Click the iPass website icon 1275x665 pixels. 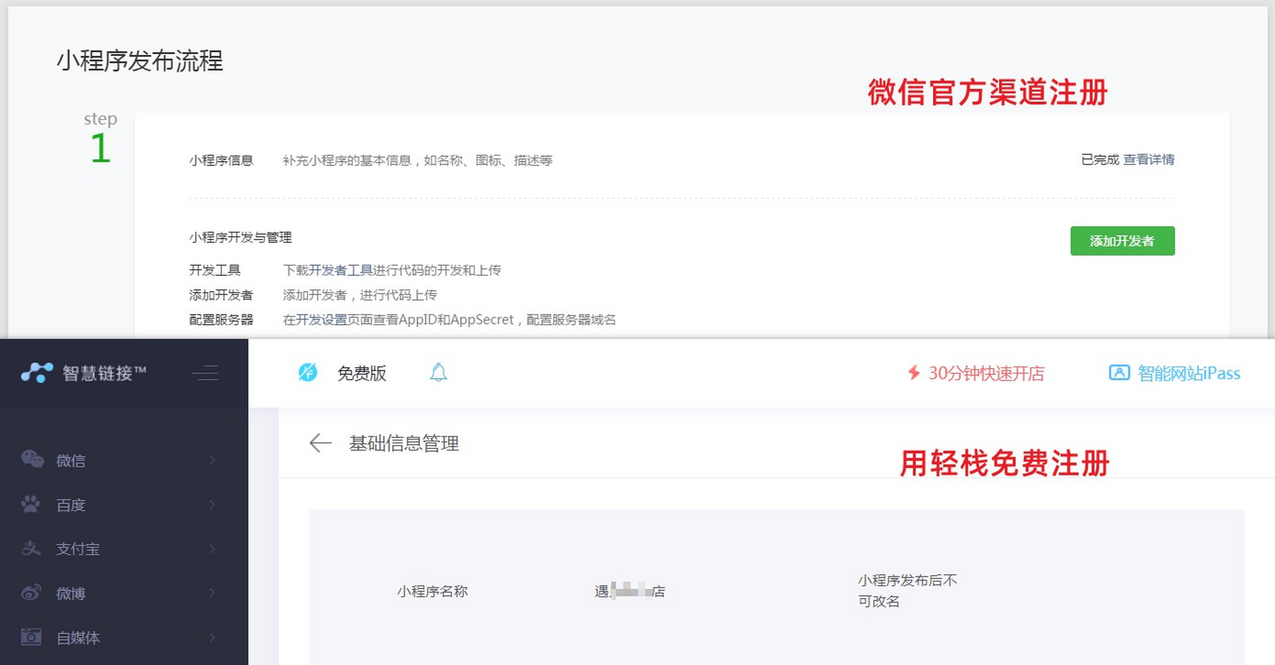coord(1119,373)
